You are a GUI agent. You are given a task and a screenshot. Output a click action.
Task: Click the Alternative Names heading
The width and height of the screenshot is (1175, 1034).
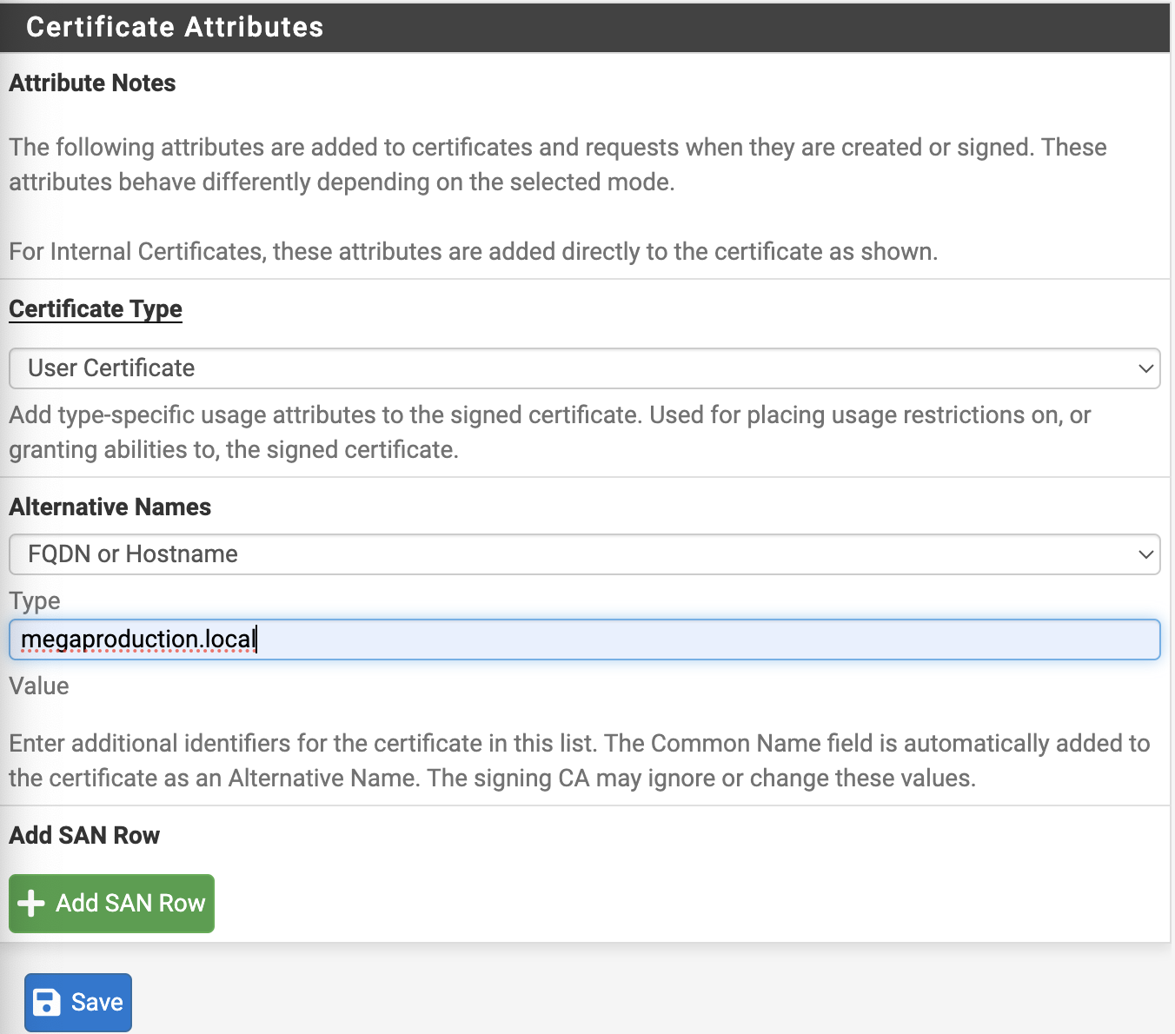point(110,507)
